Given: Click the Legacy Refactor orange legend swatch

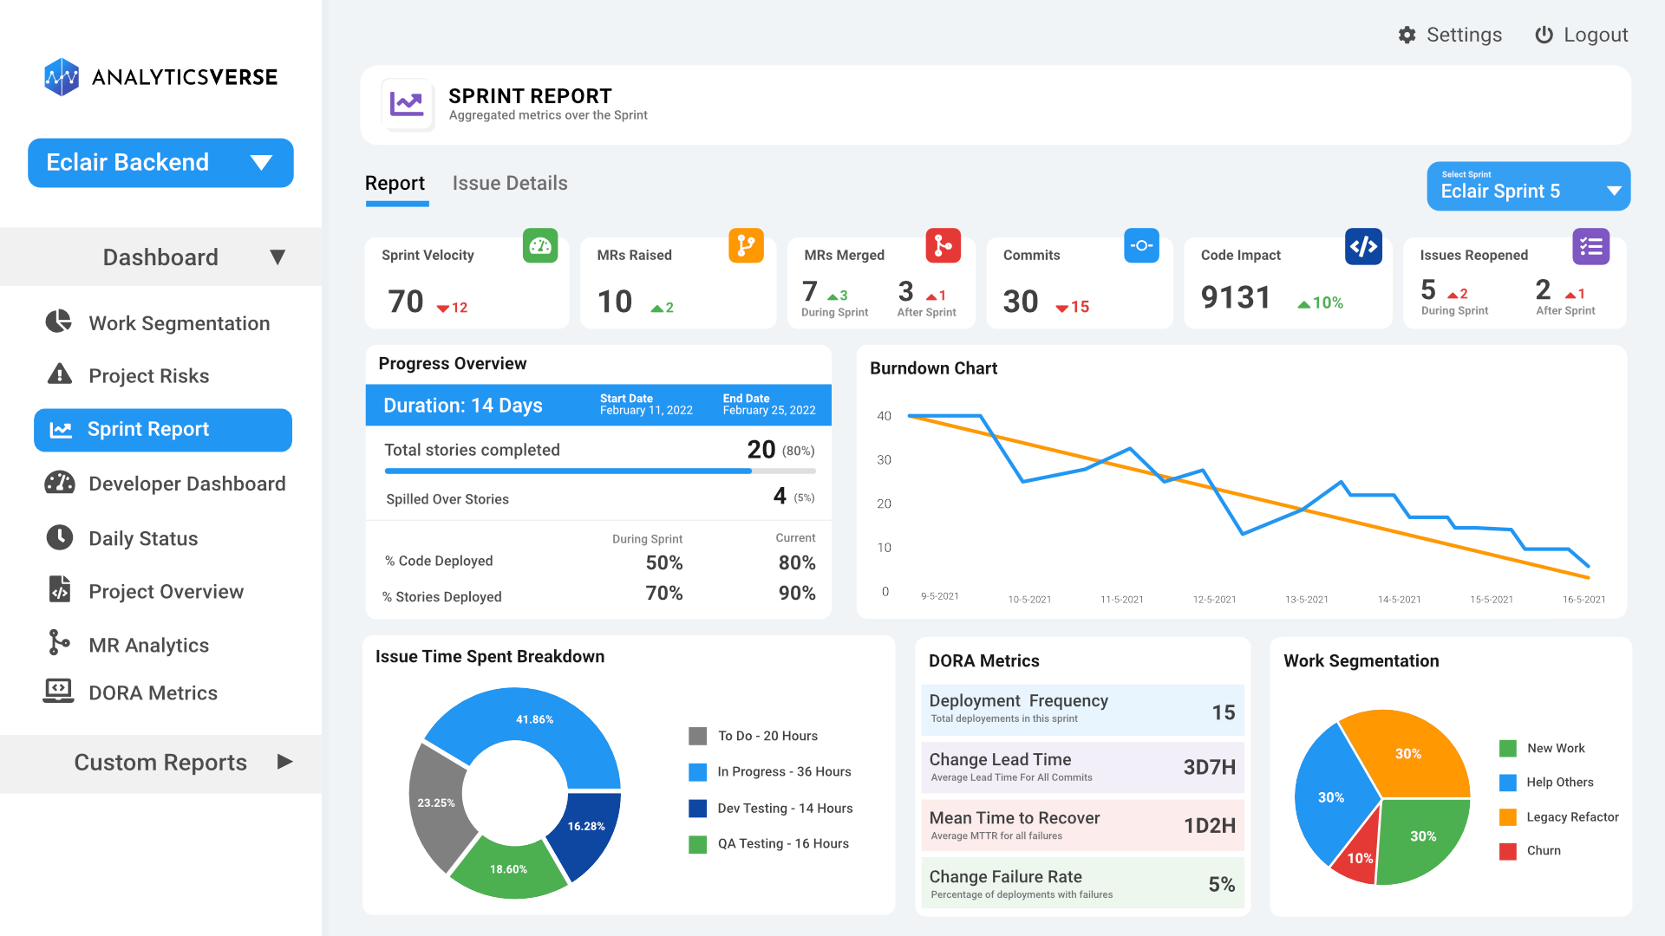Looking at the screenshot, I should point(1508,816).
